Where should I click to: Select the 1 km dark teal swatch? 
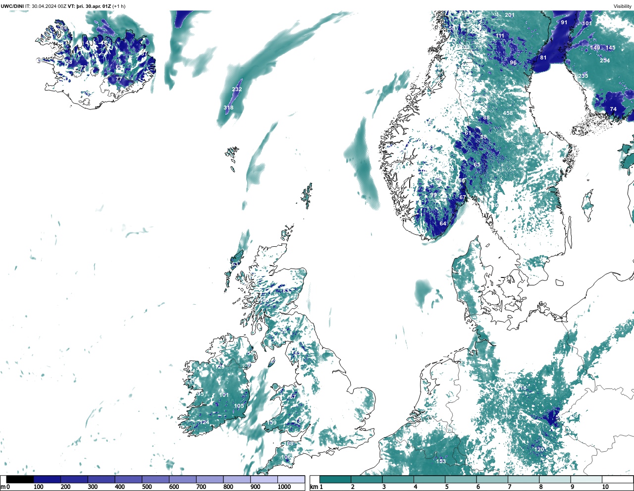[x=335, y=479]
